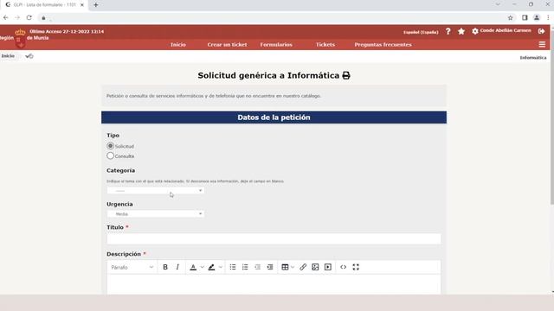Click inside the Título text field
This screenshot has width=554, height=311.
tap(274, 238)
